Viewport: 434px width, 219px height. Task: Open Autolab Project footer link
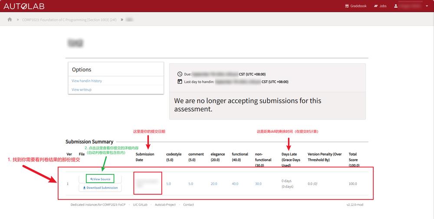coord(165,205)
